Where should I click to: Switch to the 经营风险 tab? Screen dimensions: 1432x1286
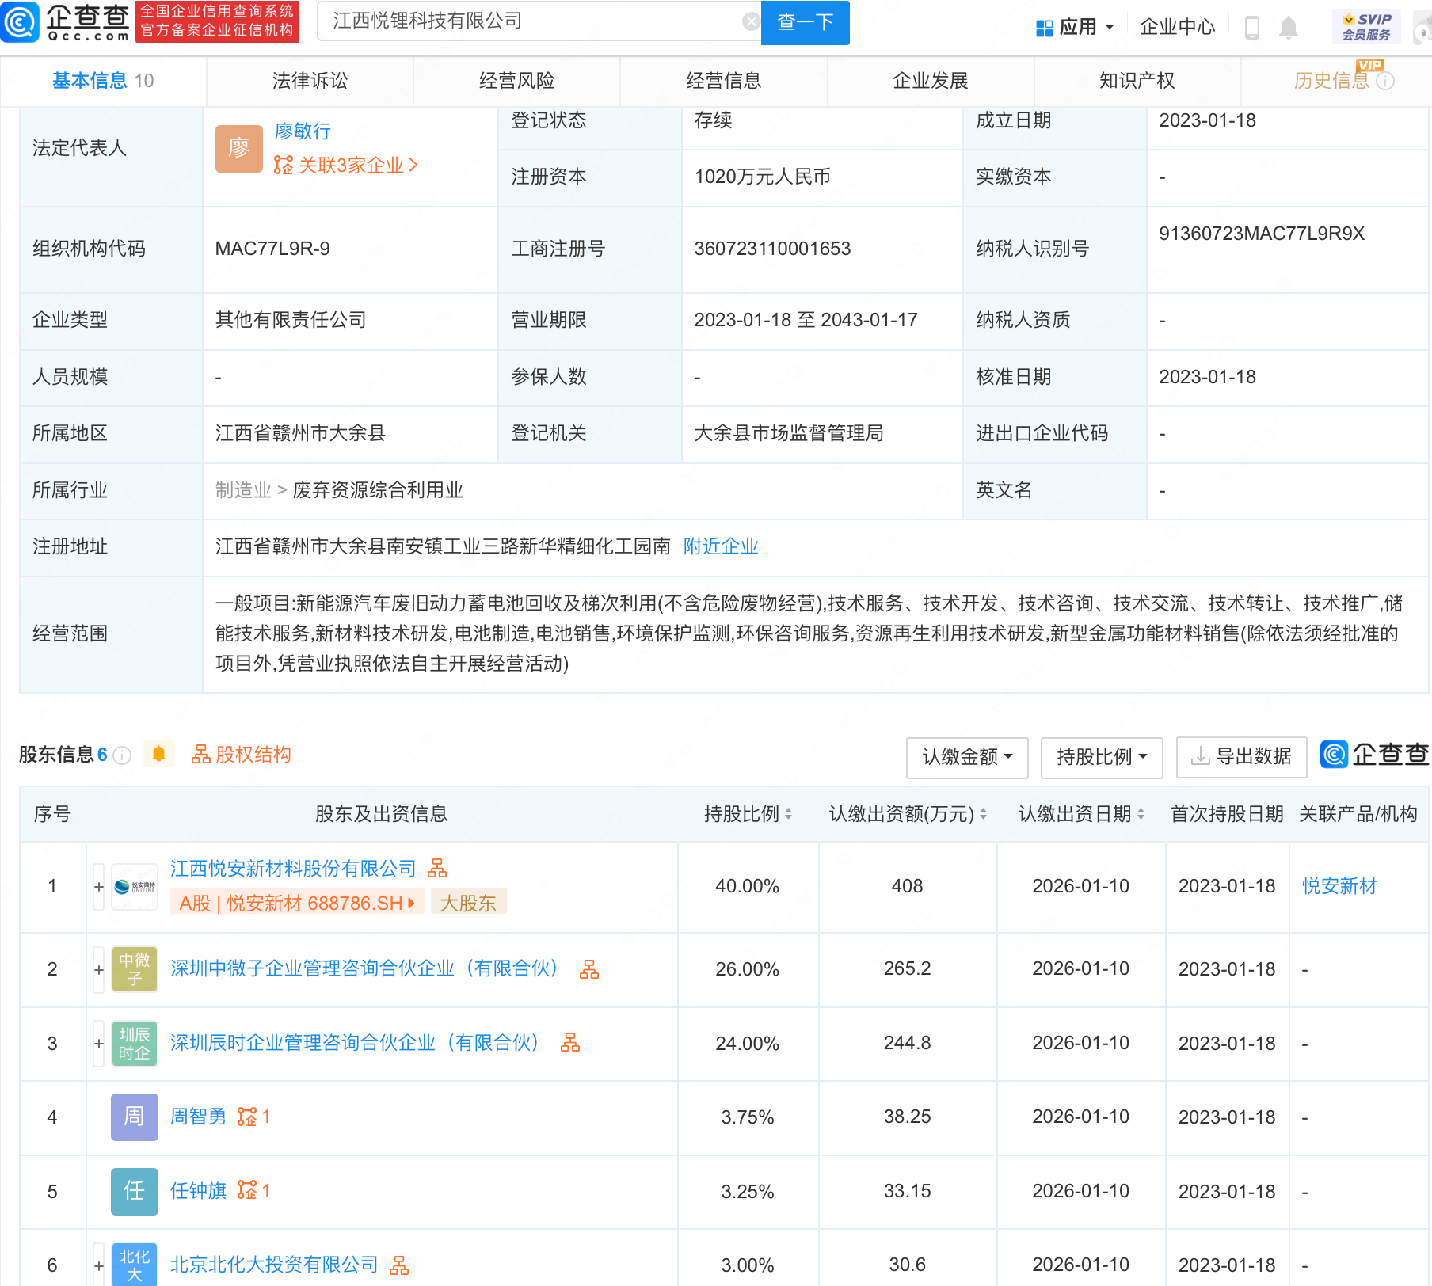click(516, 81)
